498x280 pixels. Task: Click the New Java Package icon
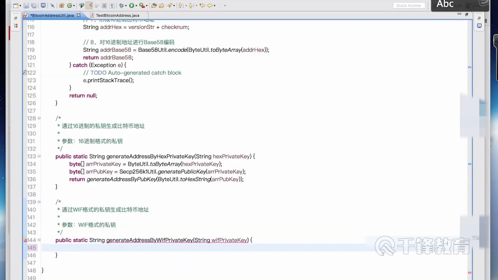pos(62,5)
